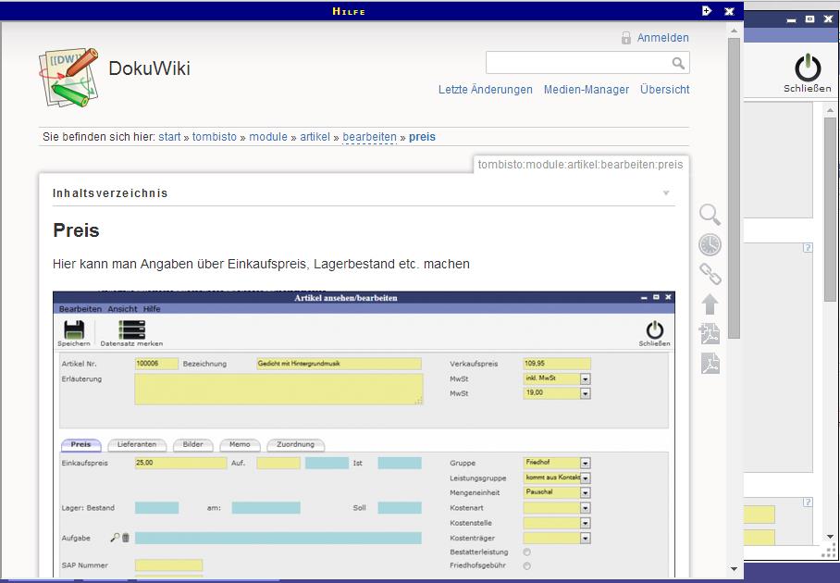Click the Anmelden login link
Screen dimensions: 840x583
pos(662,38)
